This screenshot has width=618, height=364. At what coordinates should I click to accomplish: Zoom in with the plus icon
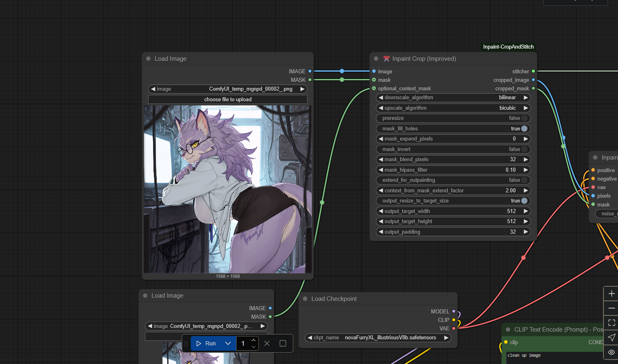(x=612, y=294)
